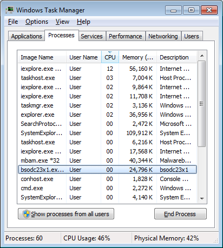Click the CPU value 03
The image size is (223, 248).
(x=110, y=78)
